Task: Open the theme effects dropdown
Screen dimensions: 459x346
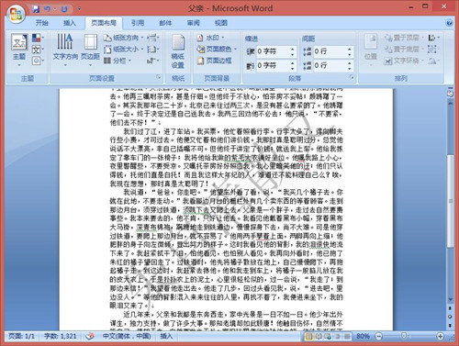Action: [38, 61]
